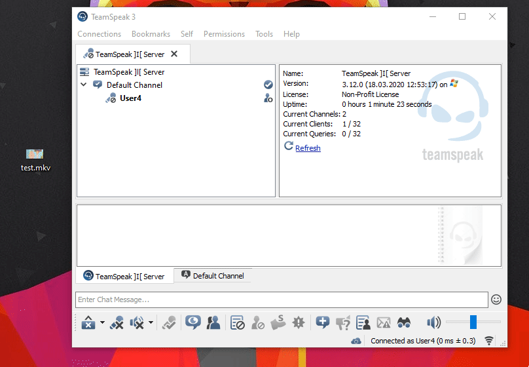The image size is (529, 367).
Task: Select TeamSpeak ]I[ Server tree root
Action: click(x=129, y=72)
